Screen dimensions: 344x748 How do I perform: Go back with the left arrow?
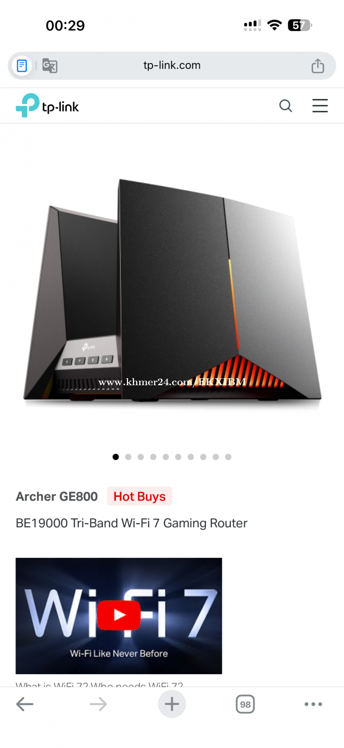click(25, 704)
